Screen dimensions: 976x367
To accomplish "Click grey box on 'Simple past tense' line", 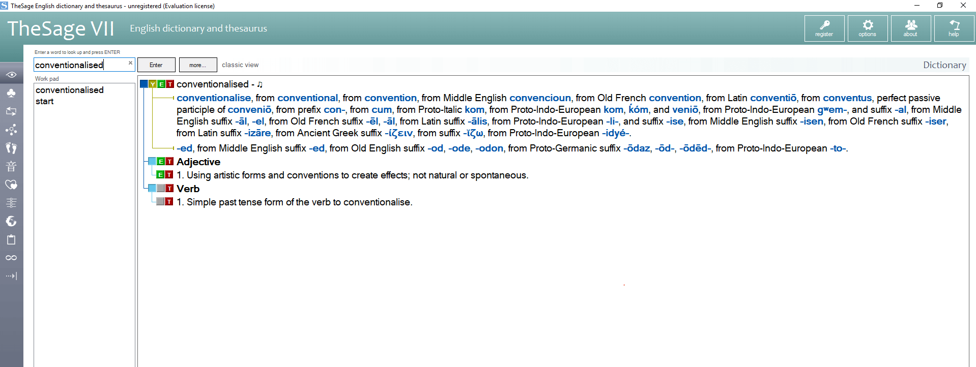I will coord(161,202).
